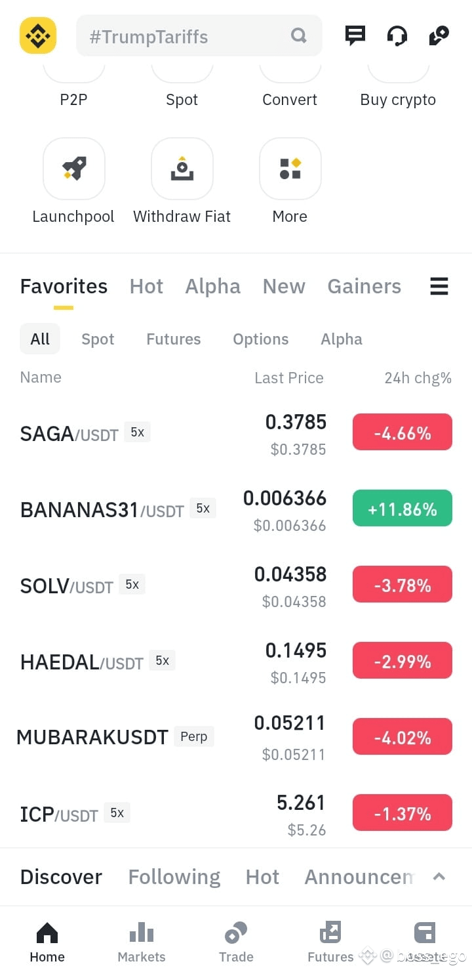Switch to the Hot market tab
The width and height of the screenshot is (472, 972).
point(146,286)
